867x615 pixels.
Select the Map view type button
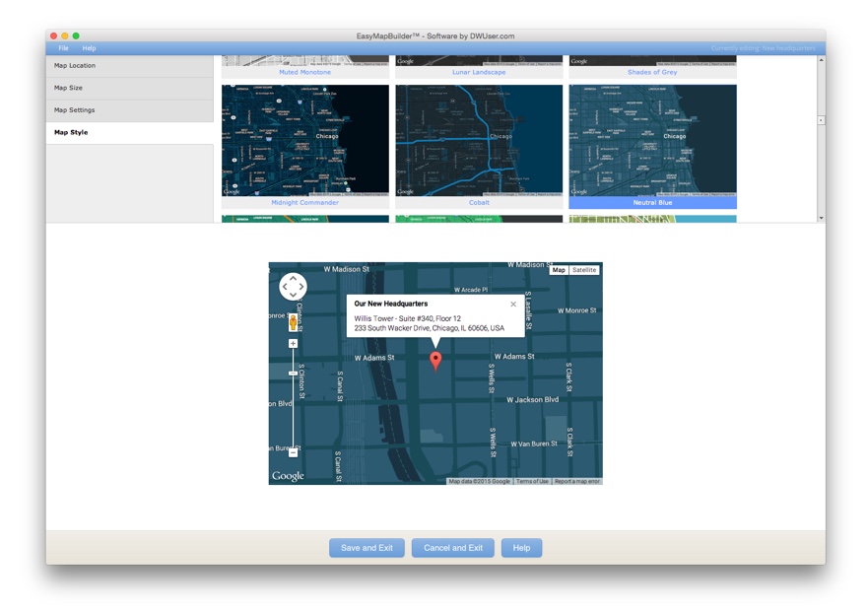pyautogui.click(x=559, y=270)
